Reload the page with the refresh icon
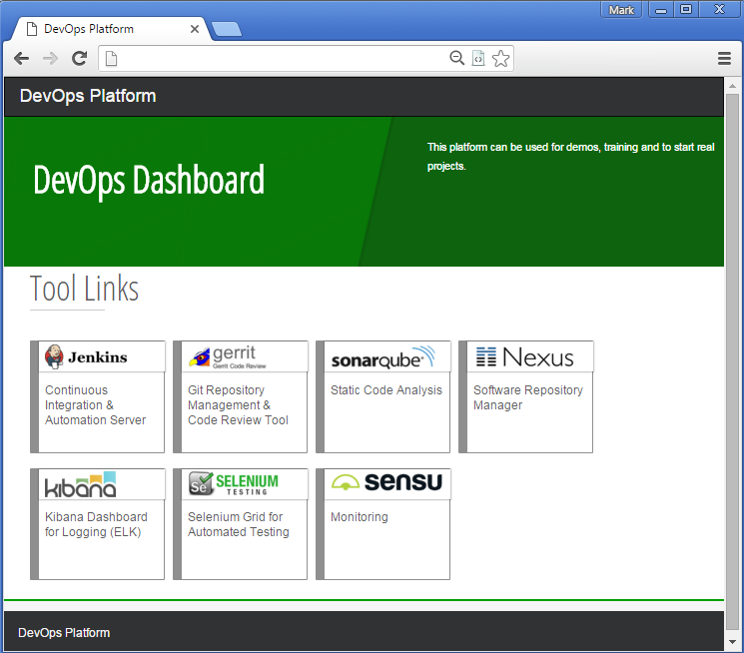744x653 pixels. pyautogui.click(x=79, y=58)
